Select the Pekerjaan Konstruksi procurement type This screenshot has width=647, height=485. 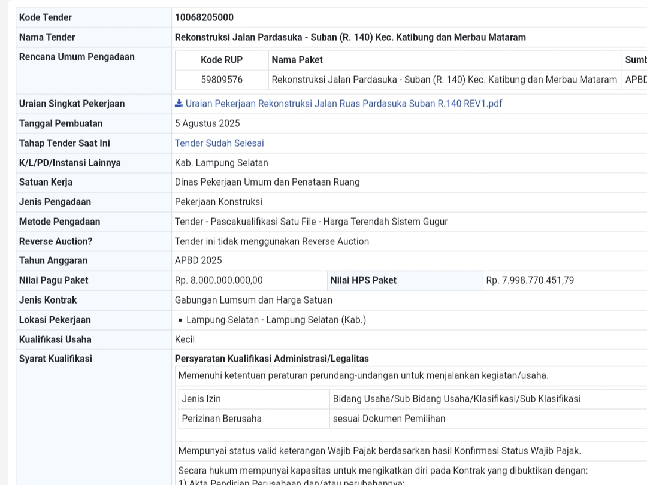tap(218, 202)
